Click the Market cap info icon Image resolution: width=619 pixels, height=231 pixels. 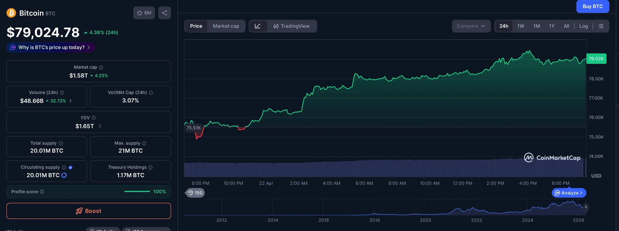tap(101, 67)
